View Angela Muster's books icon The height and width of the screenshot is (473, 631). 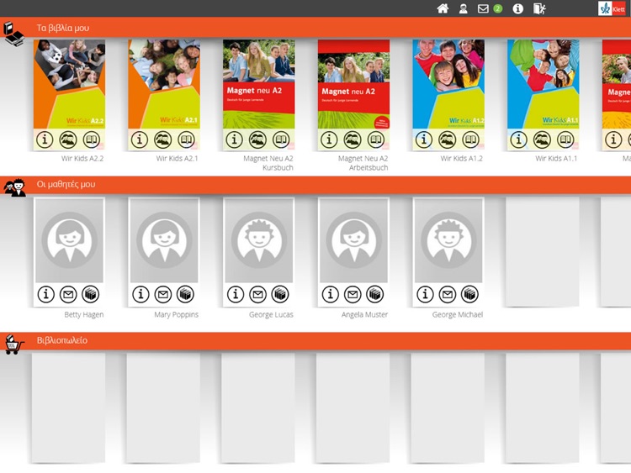[x=374, y=295]
